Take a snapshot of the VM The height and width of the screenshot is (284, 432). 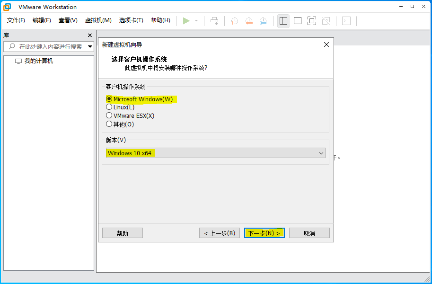click(x=234, y=21)
